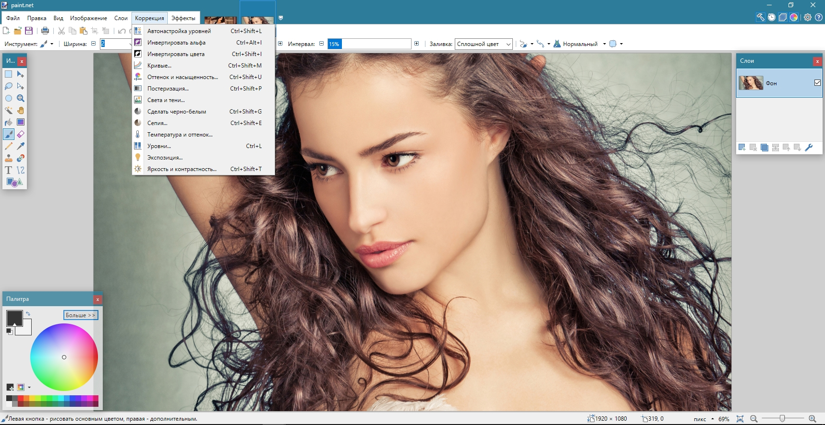Expand the Нормальный blend mode dropdown

tap(604, 44)
